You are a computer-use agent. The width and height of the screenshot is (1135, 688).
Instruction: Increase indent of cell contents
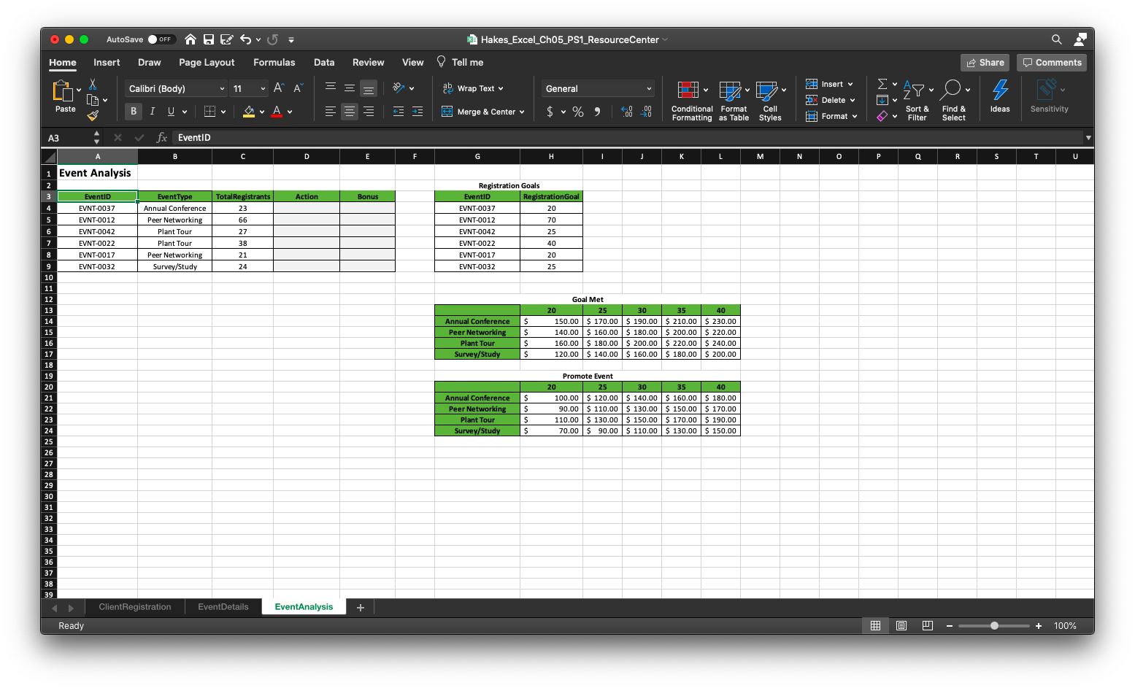(418, 112)
